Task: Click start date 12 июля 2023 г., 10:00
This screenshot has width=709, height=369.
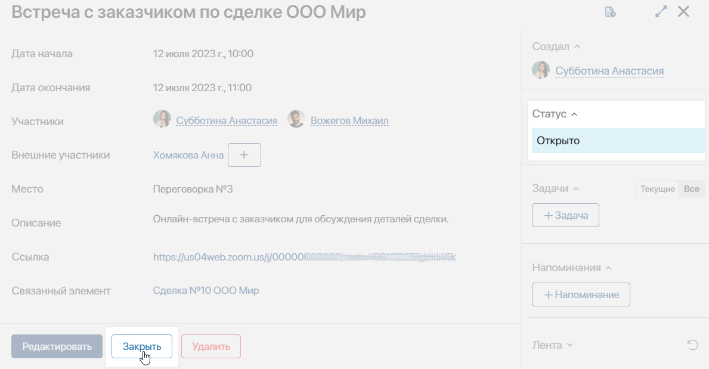Action: pos(203,54)
